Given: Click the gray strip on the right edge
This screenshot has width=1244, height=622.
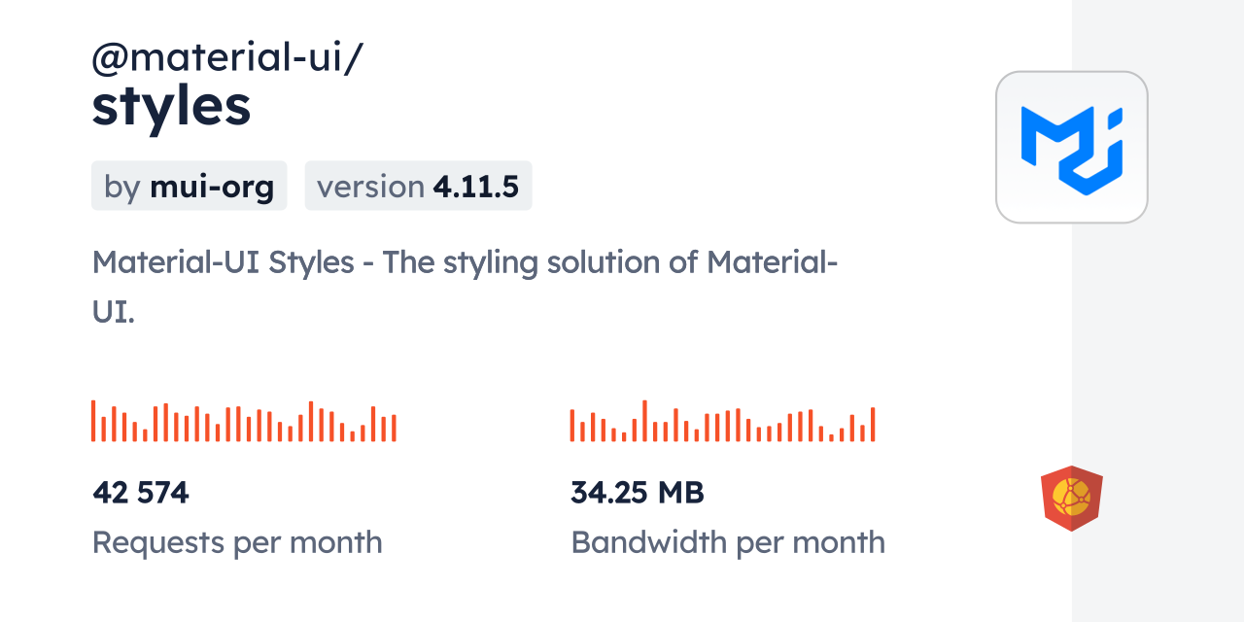Looking at the screenshot, I should pos(1158,311).
